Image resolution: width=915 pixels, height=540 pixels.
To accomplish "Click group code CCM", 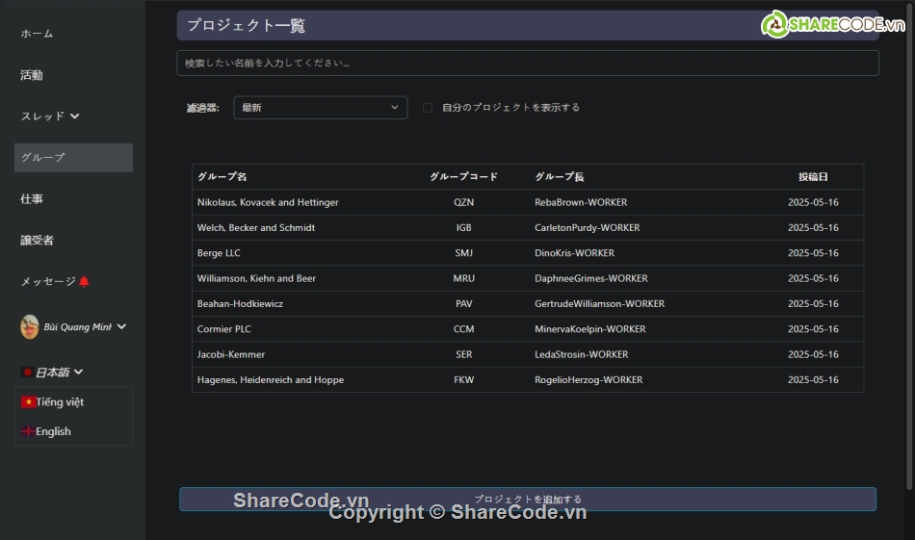I will point(464,329).
